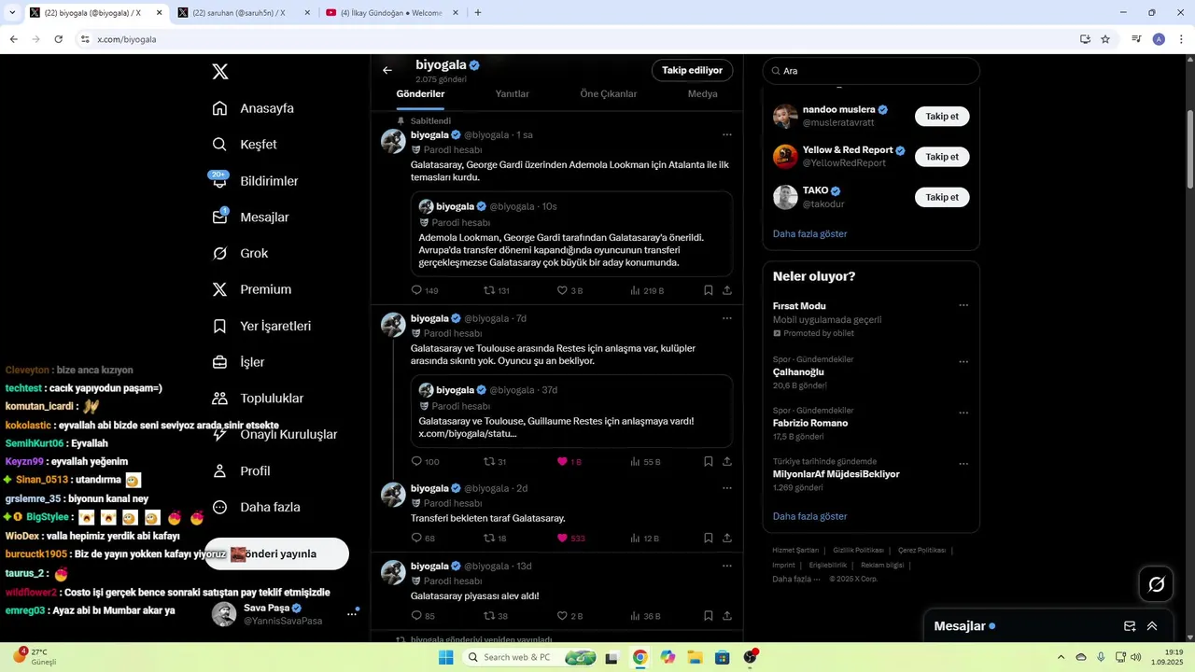Bookmark the pinned Lookman post
This screenshot has height=672, width=1195.
pyautogui.click(x=709, y=290)
